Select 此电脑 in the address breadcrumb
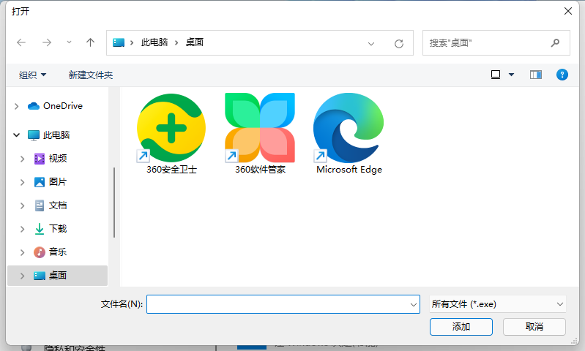Screen dimensions: 585x351 (154, 42)
